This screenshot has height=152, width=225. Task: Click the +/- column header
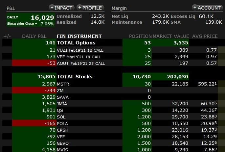point(7,36)
